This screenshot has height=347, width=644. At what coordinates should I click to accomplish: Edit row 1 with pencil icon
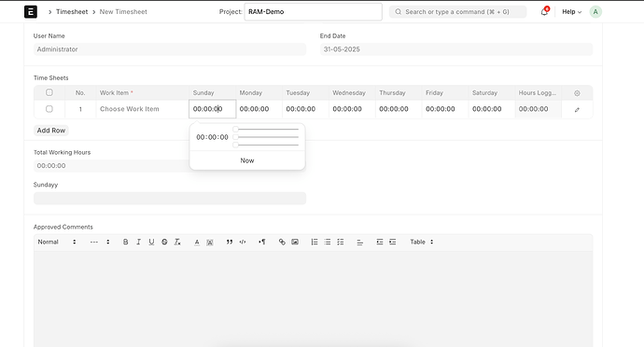pyautogui.click(x=577, y=110)
